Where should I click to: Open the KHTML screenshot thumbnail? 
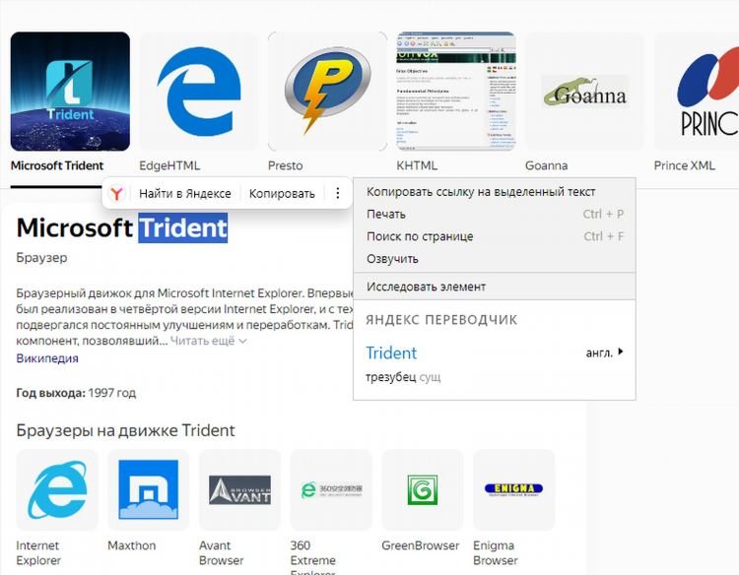(456, 92)
